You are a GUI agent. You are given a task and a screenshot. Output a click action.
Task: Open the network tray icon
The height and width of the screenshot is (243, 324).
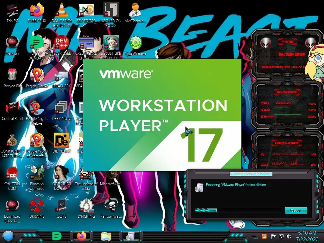click(281, 236)
